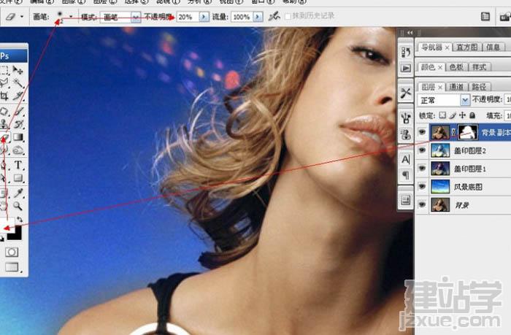This screenshot has width=511, height=335.
Task: Click the 100% flow field
Action: coord(242,17)
